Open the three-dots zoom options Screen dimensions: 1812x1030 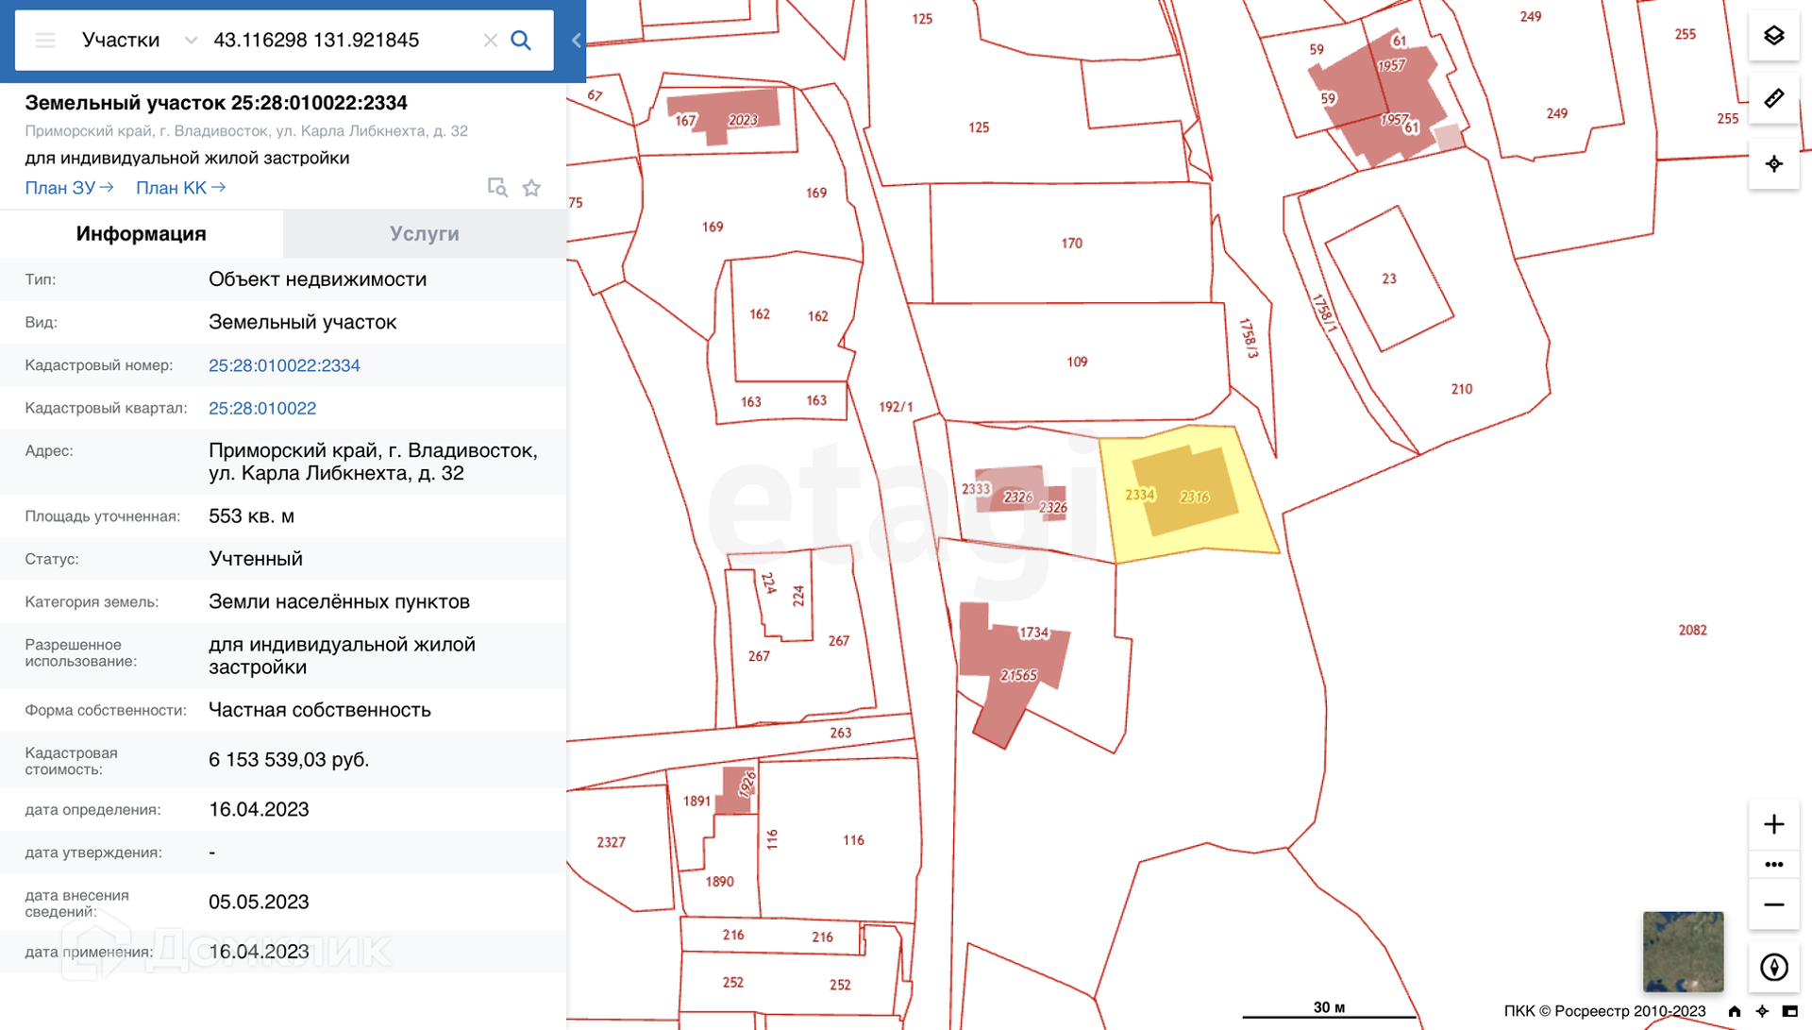pyautogui.click(x=1773, y=864)
